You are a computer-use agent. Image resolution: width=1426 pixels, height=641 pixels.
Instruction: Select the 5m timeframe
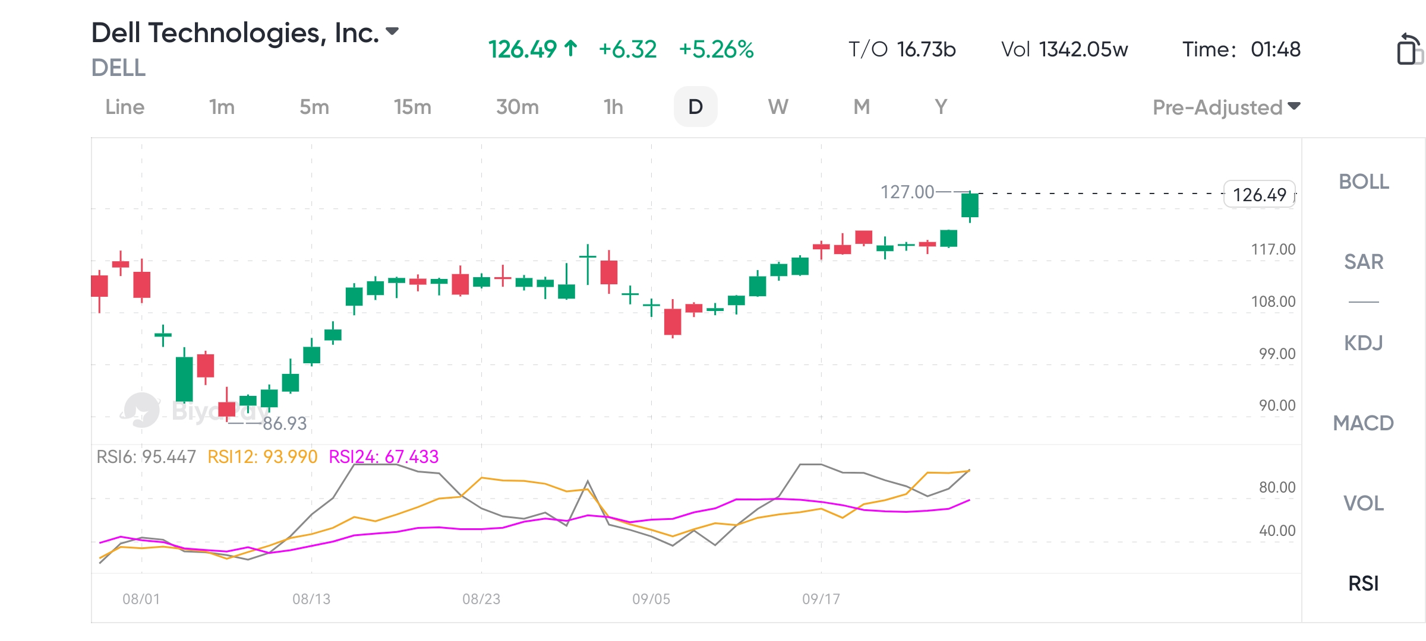(x=314, y=107)
